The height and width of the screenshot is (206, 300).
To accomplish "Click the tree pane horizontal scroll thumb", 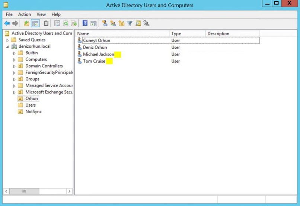I will pyautogui.click(x=24, y=191).
